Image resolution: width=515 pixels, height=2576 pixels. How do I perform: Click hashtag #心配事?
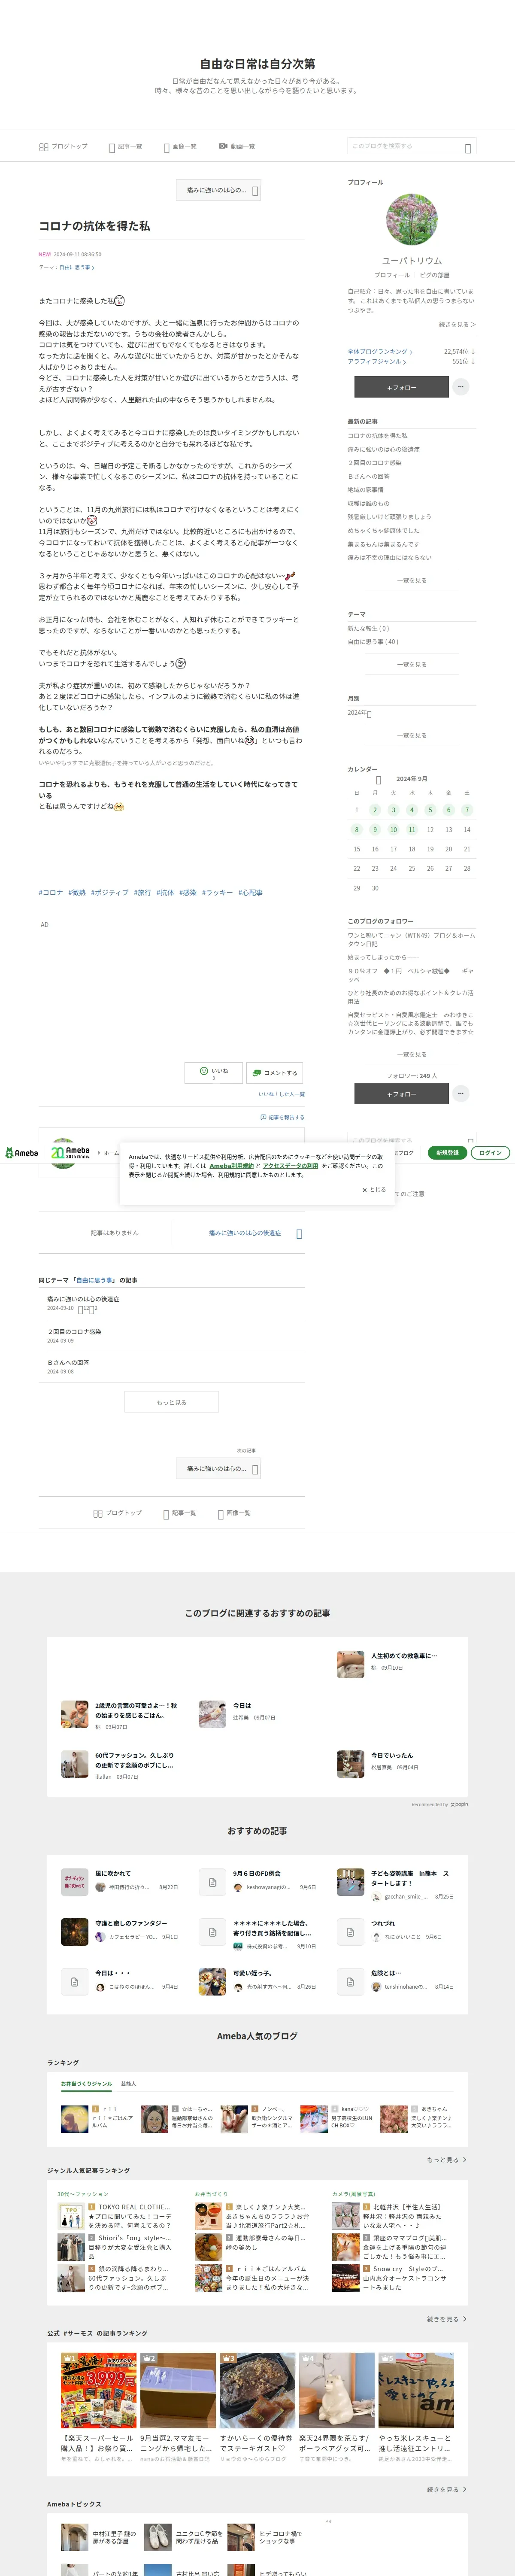coord(250,892)
